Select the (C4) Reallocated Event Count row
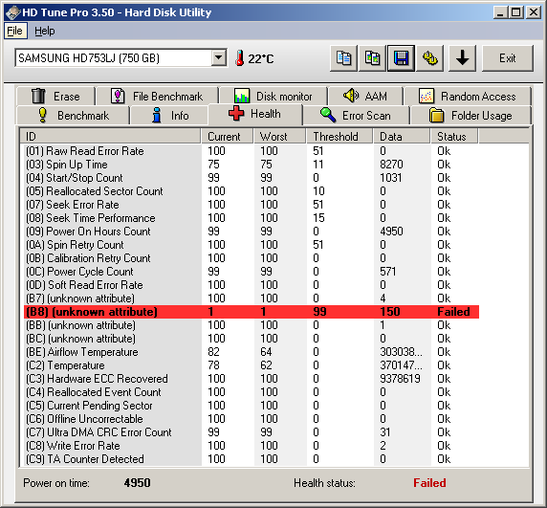 coord(252,392)
